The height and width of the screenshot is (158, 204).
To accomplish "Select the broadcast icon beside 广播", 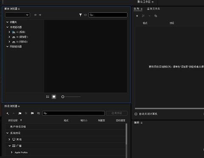I will tap(14, 146).
